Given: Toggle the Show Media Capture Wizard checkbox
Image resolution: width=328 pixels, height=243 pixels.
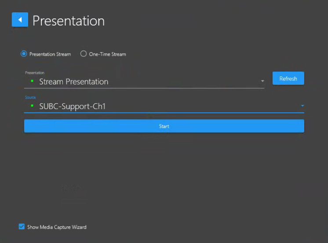Looking at the screenshot, I should 22,227.
